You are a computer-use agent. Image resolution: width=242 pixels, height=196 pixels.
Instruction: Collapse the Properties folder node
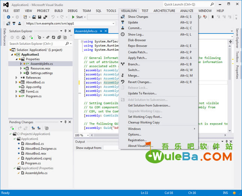tap(17, 59)
